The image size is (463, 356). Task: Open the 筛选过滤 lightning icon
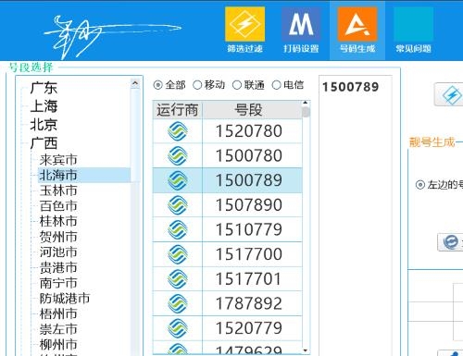point(244,24)
